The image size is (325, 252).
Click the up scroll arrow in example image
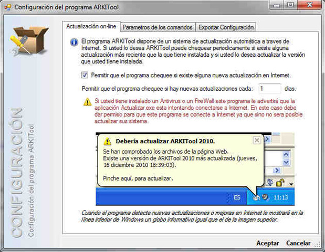click(x=286, y=154)
